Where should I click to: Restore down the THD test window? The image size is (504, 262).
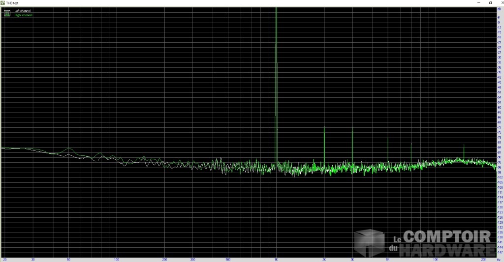[490, 2]
